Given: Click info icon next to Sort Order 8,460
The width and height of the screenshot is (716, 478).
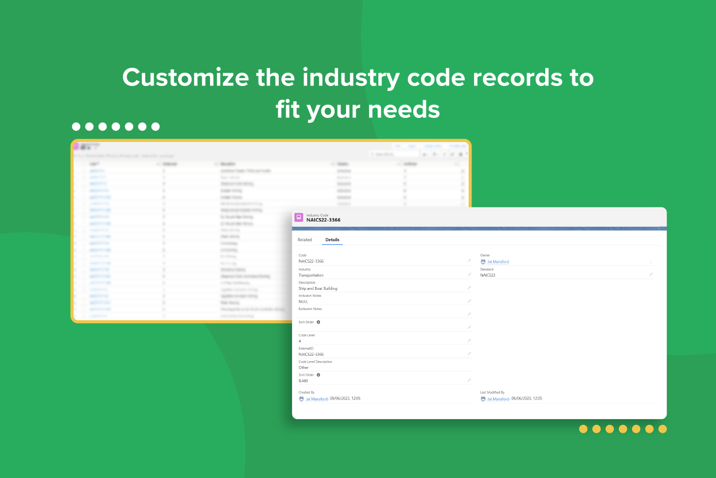Looking at the screenshot, I should click(318, 375).
